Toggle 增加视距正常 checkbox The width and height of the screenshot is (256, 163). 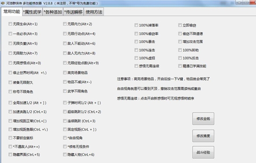[10, 121]
